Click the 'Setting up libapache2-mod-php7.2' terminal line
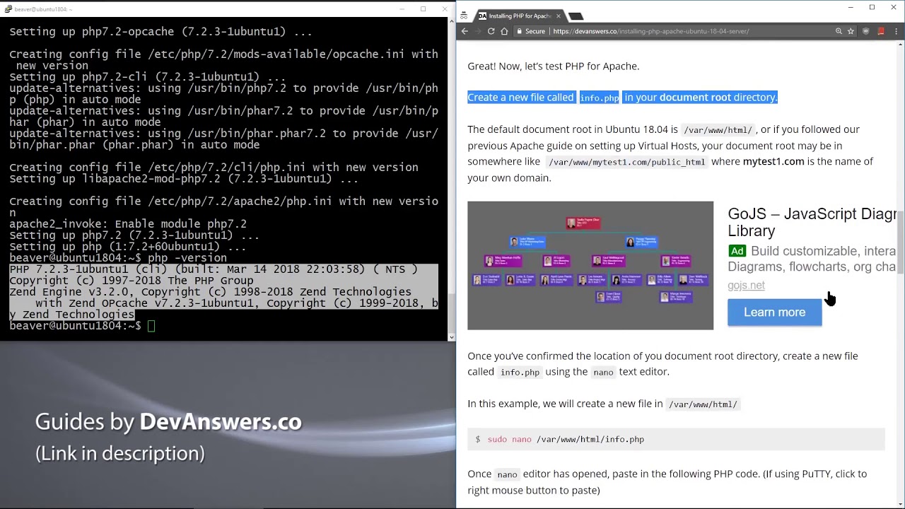The height and width of the screenshot is (509, 905). (184, 179)
